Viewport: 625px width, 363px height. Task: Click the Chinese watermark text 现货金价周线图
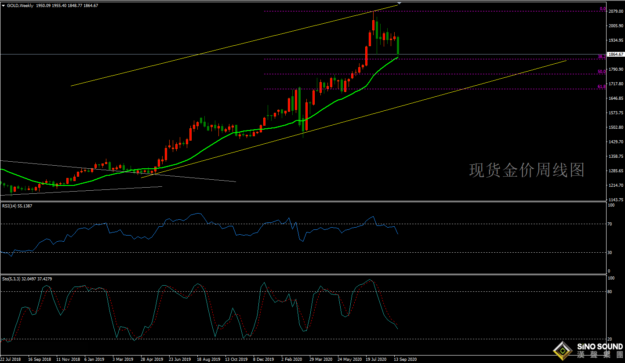pos(527,170)
